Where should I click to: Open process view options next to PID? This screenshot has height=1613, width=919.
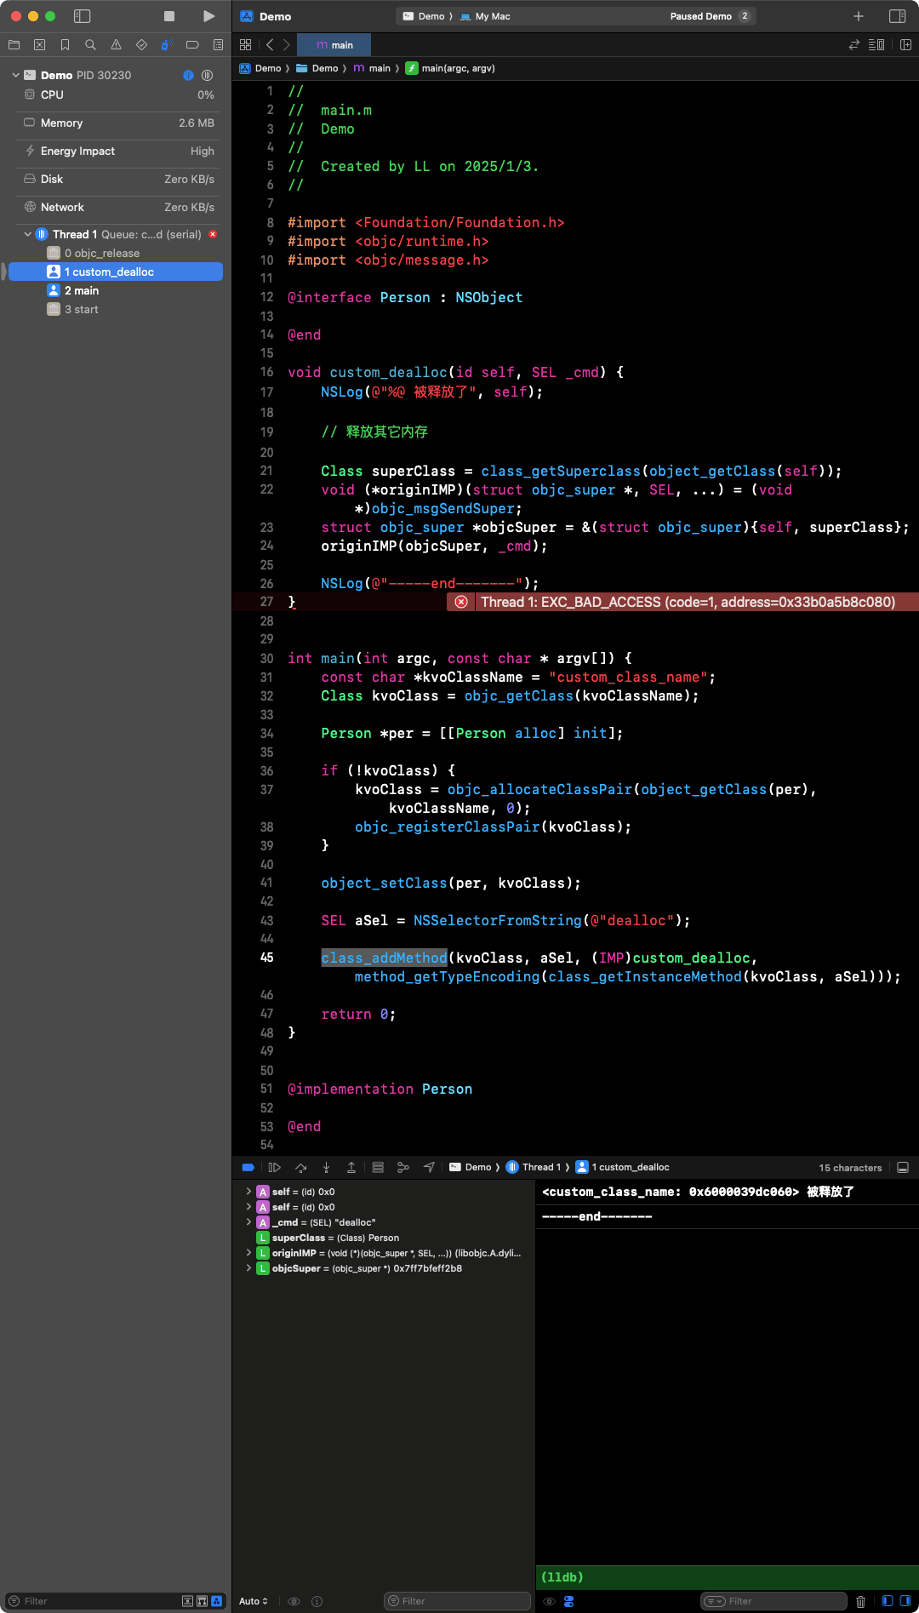tap(207, 75)
